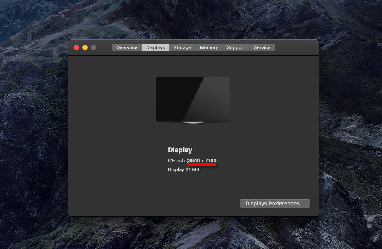
Task: Click the display monitor image
Action: (193, 100)
